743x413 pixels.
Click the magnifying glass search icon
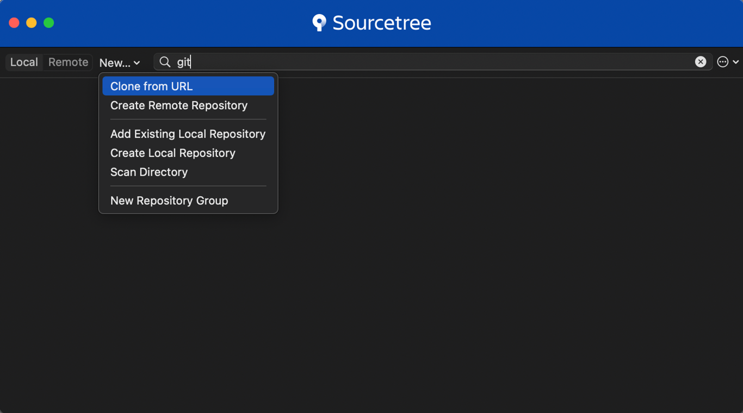click(x=165, y=62)
